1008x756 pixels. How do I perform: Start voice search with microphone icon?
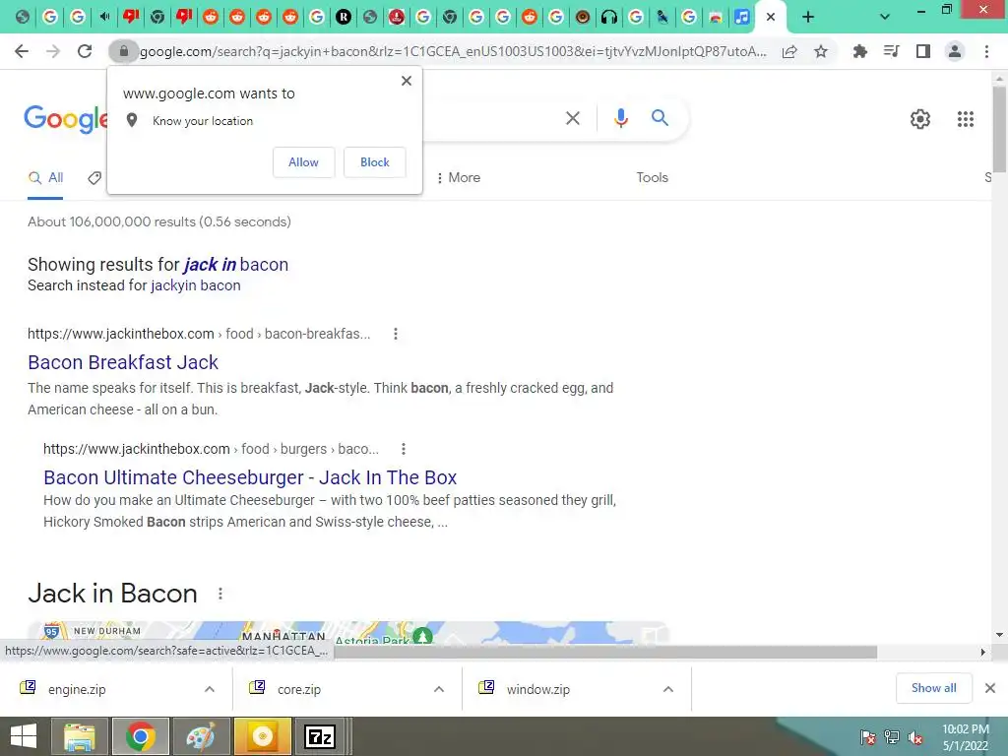tap(620, 118)
